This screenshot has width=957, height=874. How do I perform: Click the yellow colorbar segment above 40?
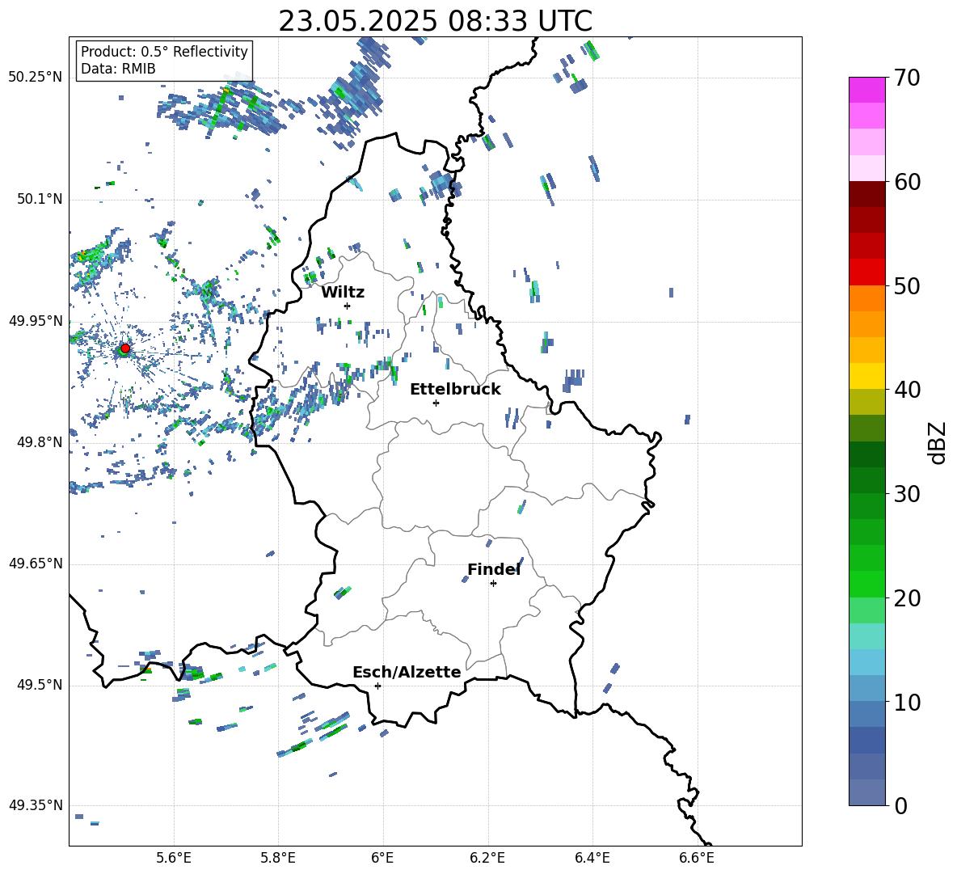click(866, 376)
